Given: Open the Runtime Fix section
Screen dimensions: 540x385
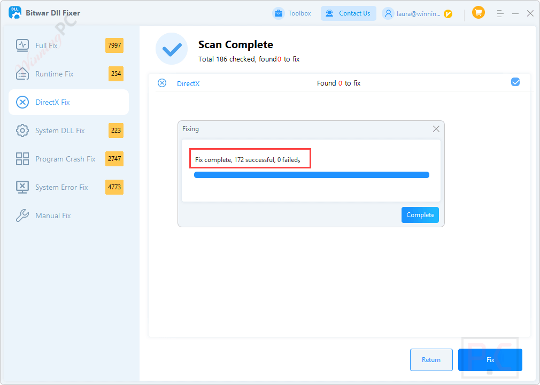Looking at the screenshot, I should pos(21,74).
